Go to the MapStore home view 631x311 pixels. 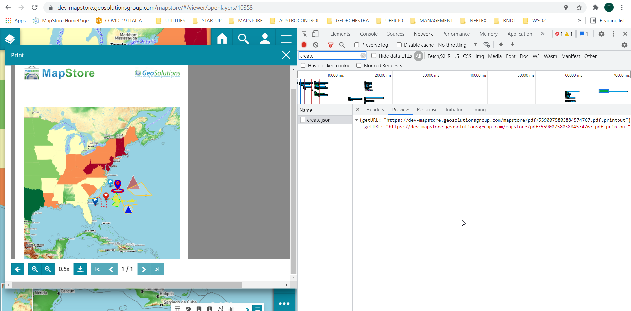pyautogui.click(x=222, y=38)
